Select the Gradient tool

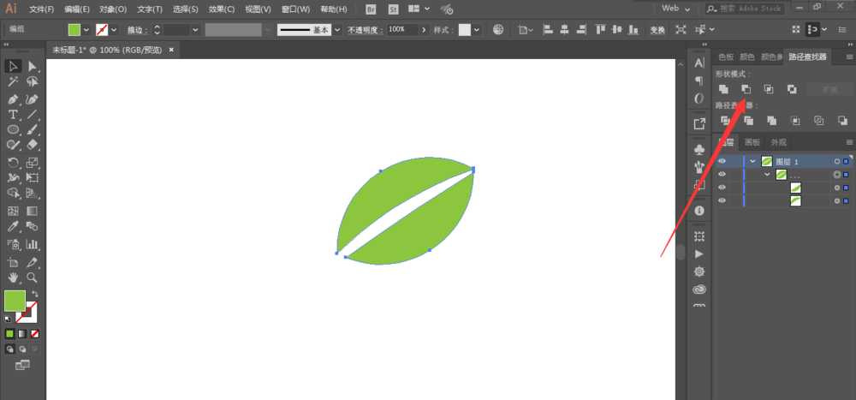click(x=33, y=211)
